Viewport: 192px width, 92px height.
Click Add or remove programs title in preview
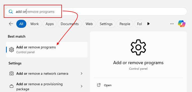click(138, 63)
